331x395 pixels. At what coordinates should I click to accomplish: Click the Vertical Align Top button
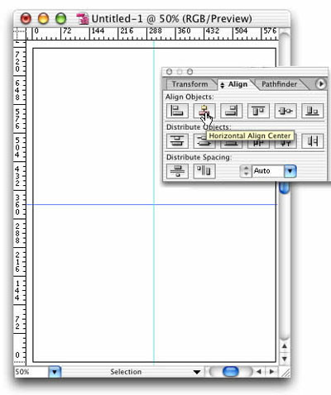pyautogui.click(x=258, y=111)
